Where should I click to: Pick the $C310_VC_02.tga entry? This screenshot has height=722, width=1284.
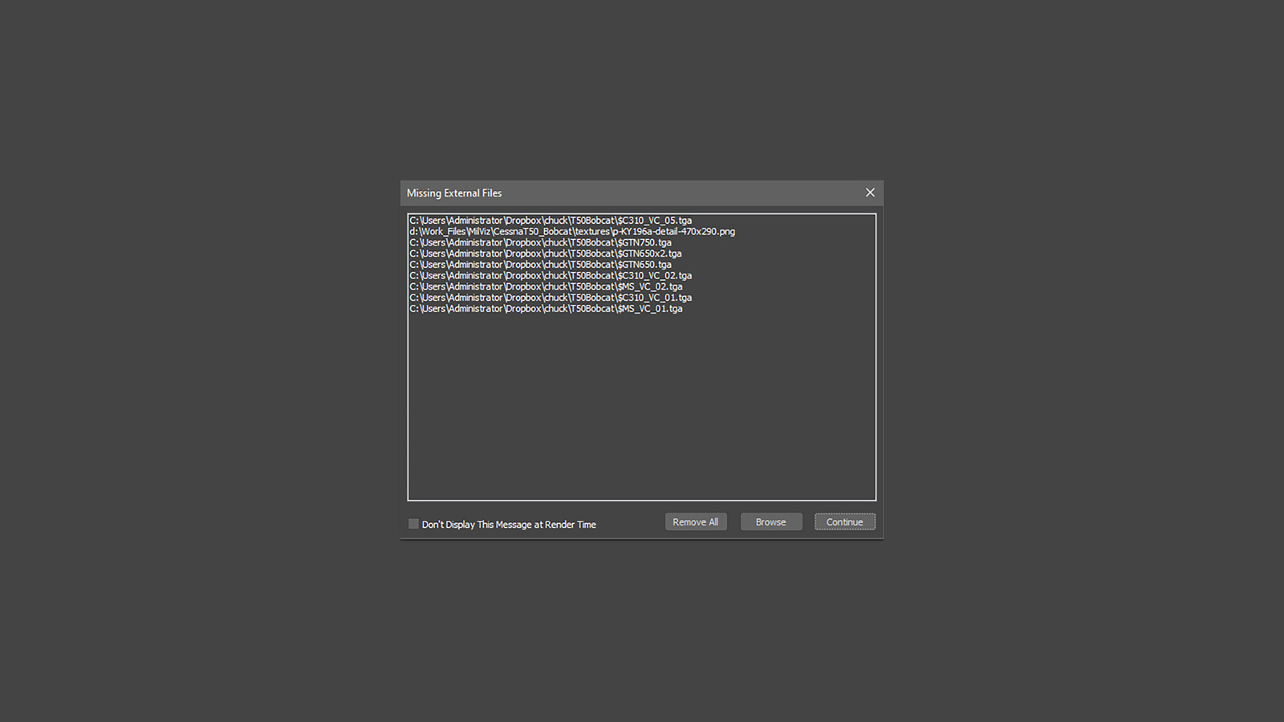pyautogui.click(x=551, y=276)
